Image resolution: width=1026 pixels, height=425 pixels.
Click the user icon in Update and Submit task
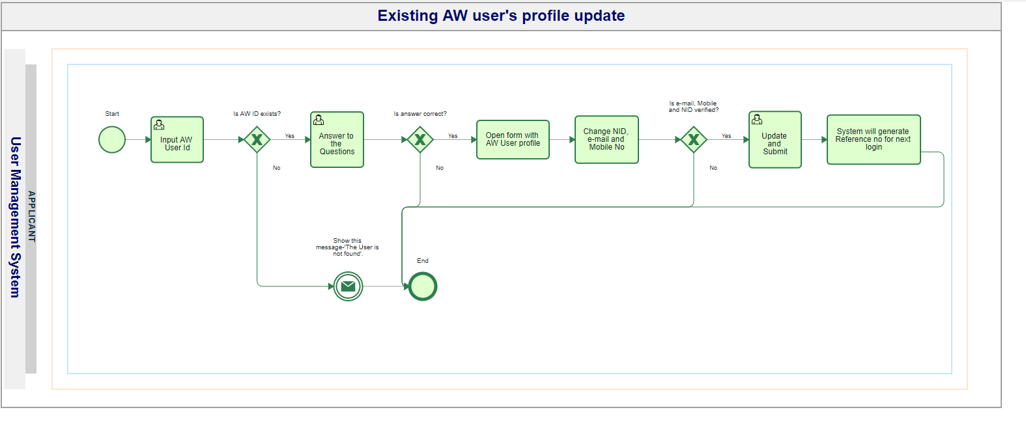(x=757, y=119)
